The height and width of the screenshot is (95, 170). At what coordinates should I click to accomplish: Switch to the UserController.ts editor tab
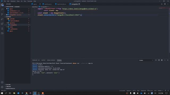click(x=61, y=4)
